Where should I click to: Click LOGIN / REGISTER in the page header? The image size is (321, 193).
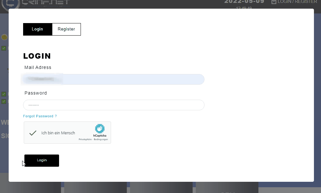297,2
